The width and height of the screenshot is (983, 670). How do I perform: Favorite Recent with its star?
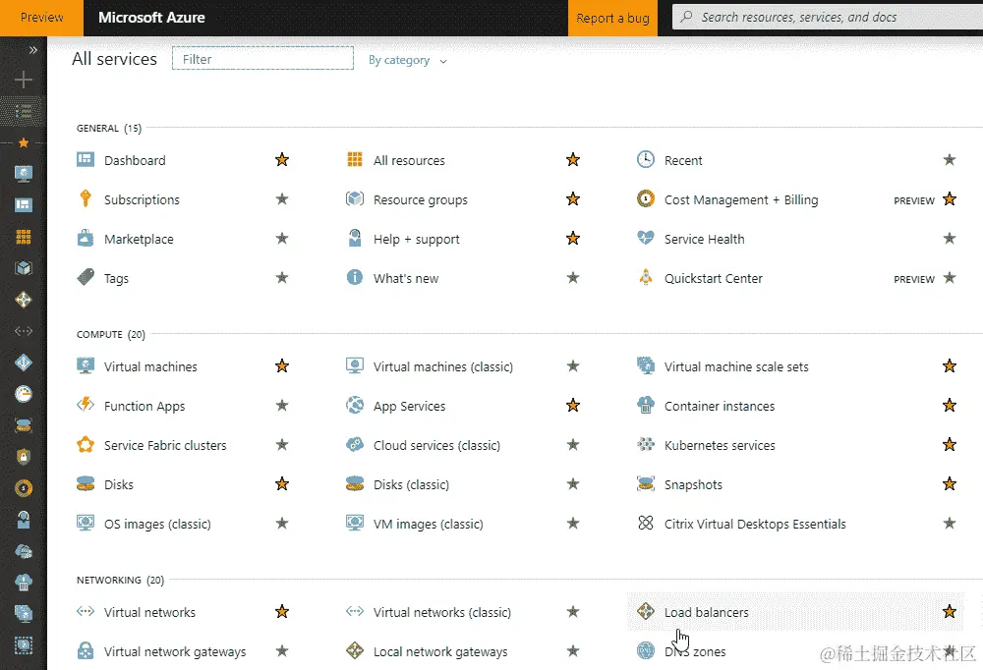(950, 160)
